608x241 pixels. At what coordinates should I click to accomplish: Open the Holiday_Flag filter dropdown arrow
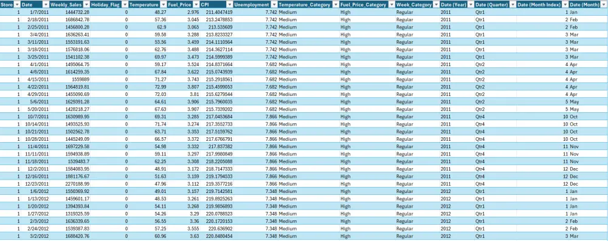(x=125, y=5)
